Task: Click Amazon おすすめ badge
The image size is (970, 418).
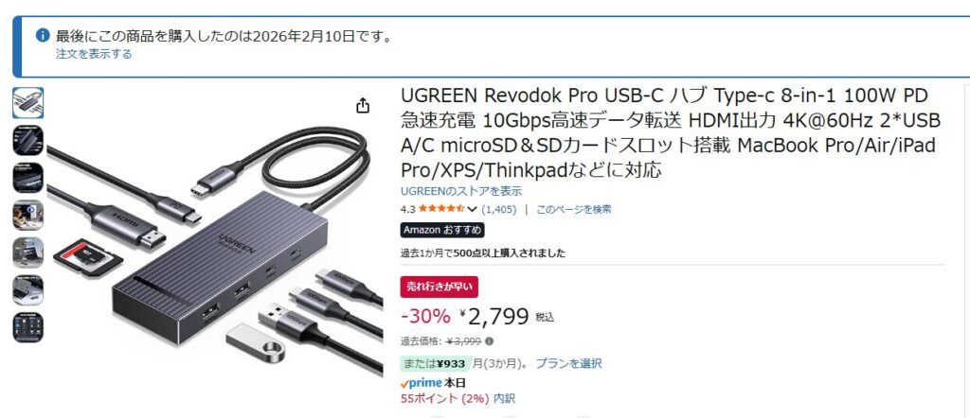Action: click(x=442, y=231)
